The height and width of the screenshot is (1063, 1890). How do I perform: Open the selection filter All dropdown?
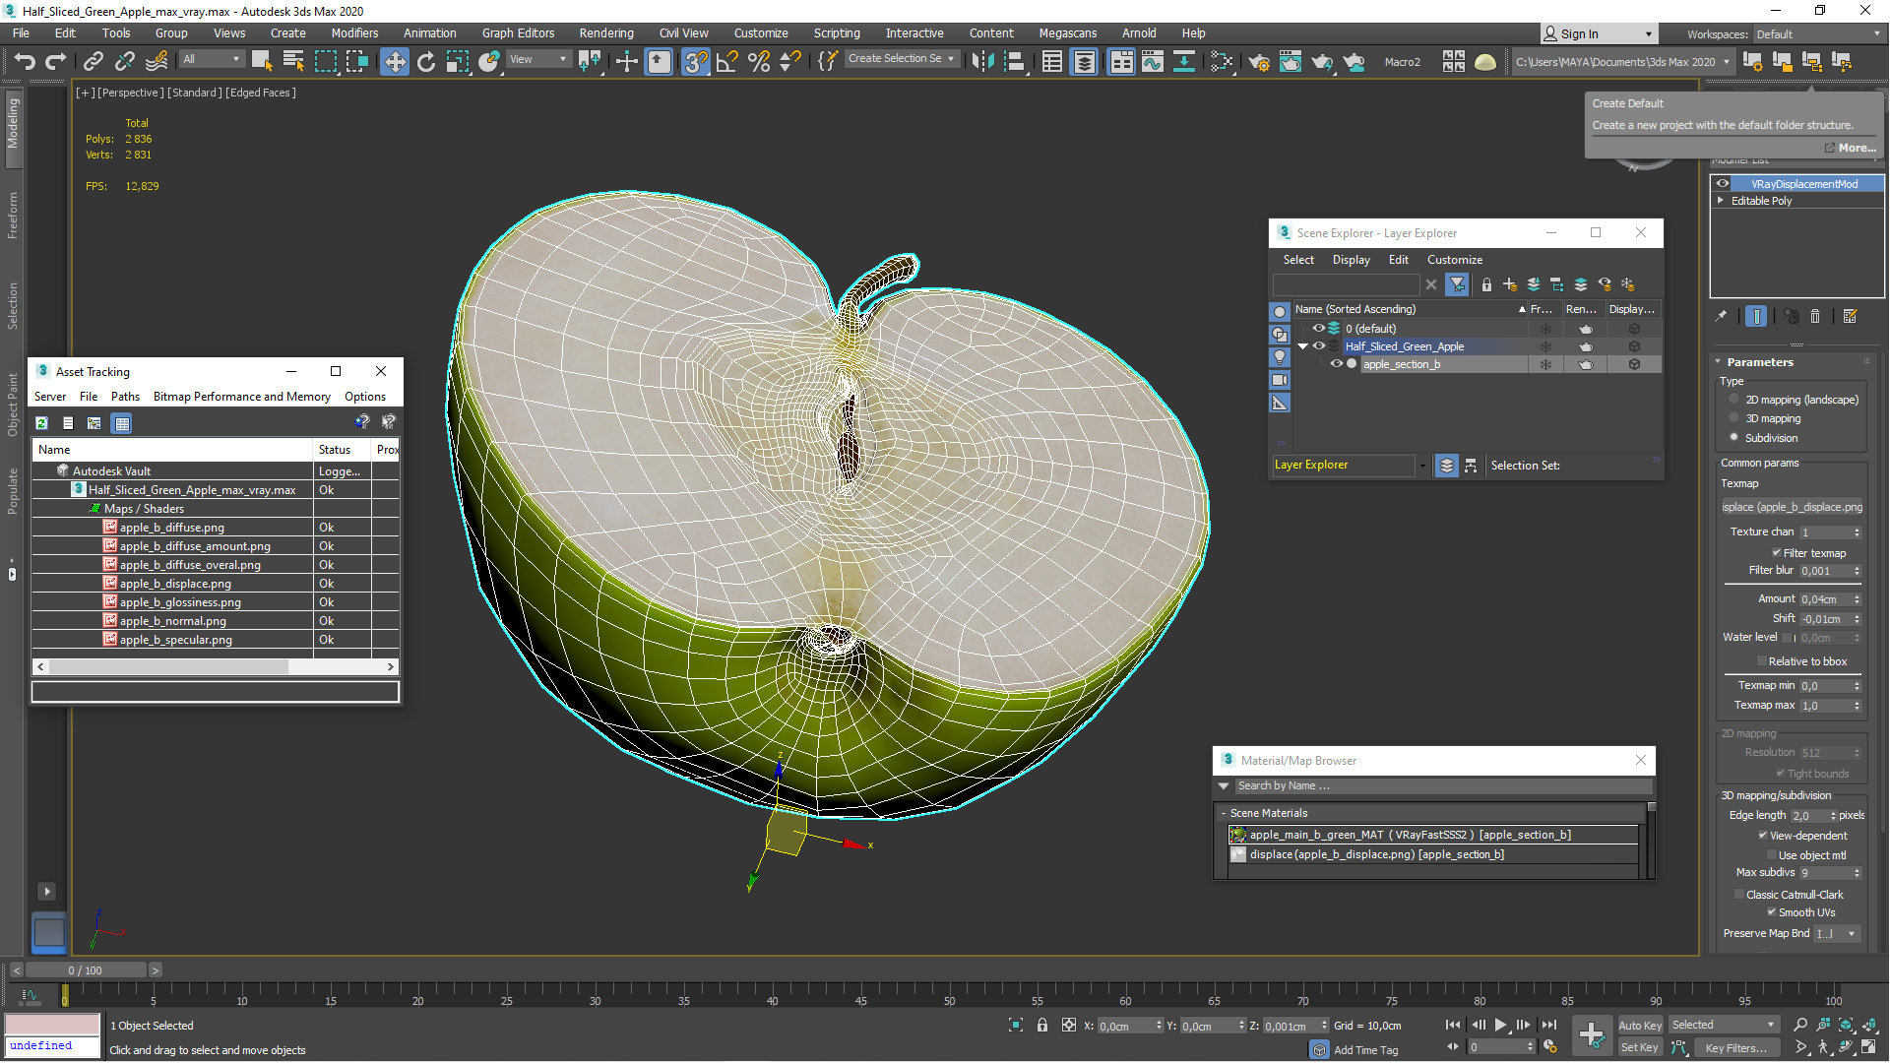pos(211,59)
